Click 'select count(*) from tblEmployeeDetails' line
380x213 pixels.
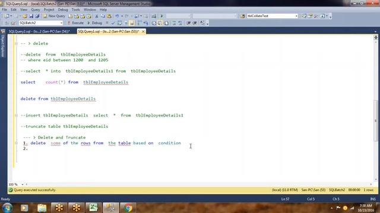click(74, 82)
